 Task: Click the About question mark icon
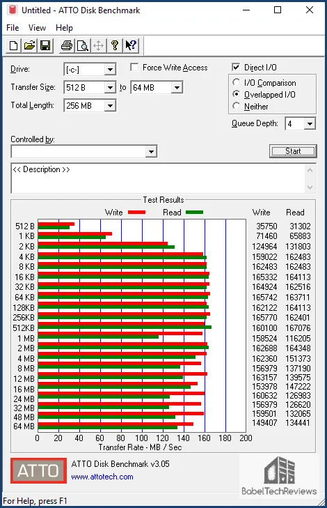click(115, 46)
